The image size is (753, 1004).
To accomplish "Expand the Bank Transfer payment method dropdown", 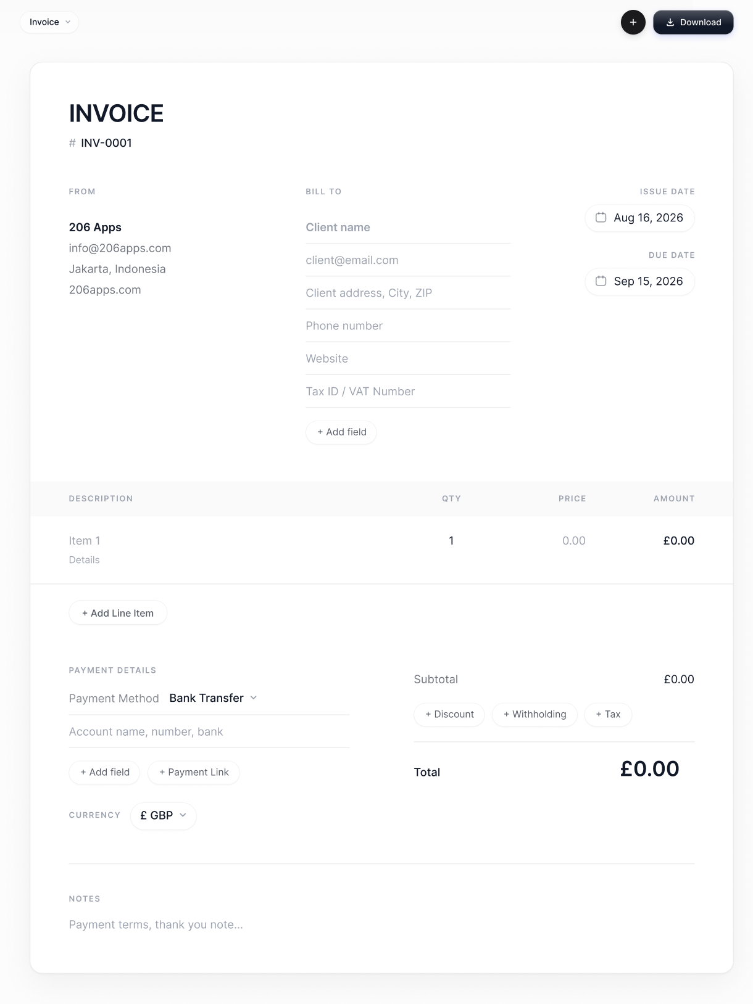I will (213, 698).
